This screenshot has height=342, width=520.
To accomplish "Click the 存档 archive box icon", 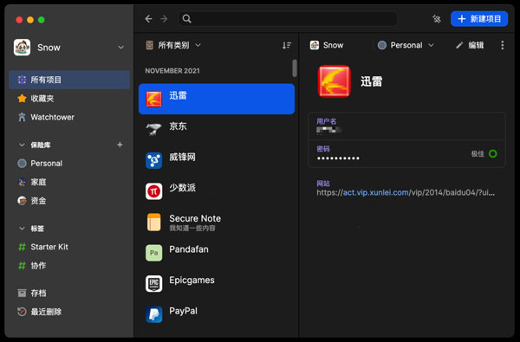I will coord(22,293).
